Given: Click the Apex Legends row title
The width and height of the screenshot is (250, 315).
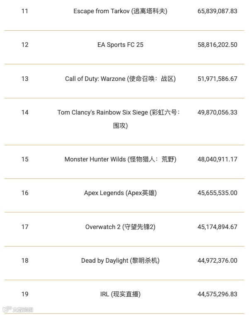Looking at the screenshot, I should pyautogui.click(x=120, y=193).
